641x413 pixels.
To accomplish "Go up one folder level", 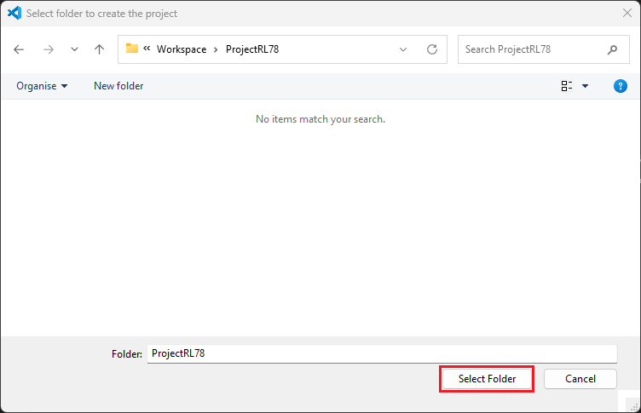I will (x=99, y=49).
